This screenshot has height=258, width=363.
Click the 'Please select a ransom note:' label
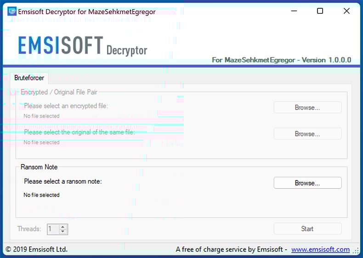click(x=63, y=181)
